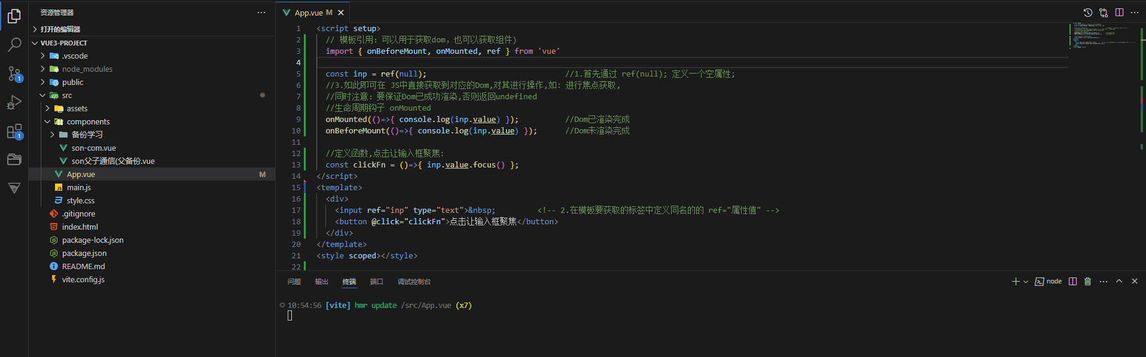1146x357 pixels.
Task: Open .gitignore file
Action: point(152,213)
